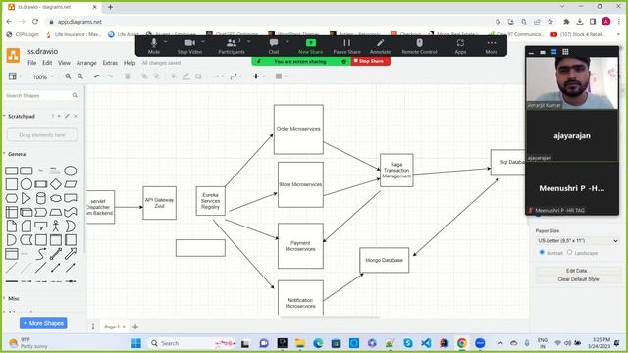
Task: Click Remote Control in Zoom toolbar
Action: [x=419, y=46]
